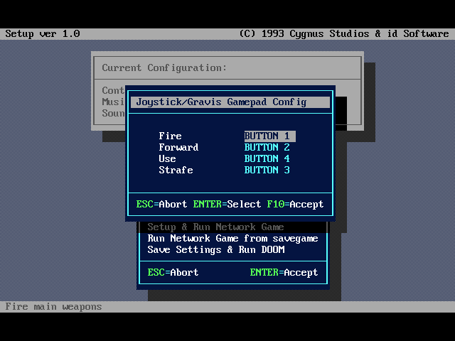Click the 1993 Cygnus Studios copyright text

pyautogui.click(x=344, y=33)
